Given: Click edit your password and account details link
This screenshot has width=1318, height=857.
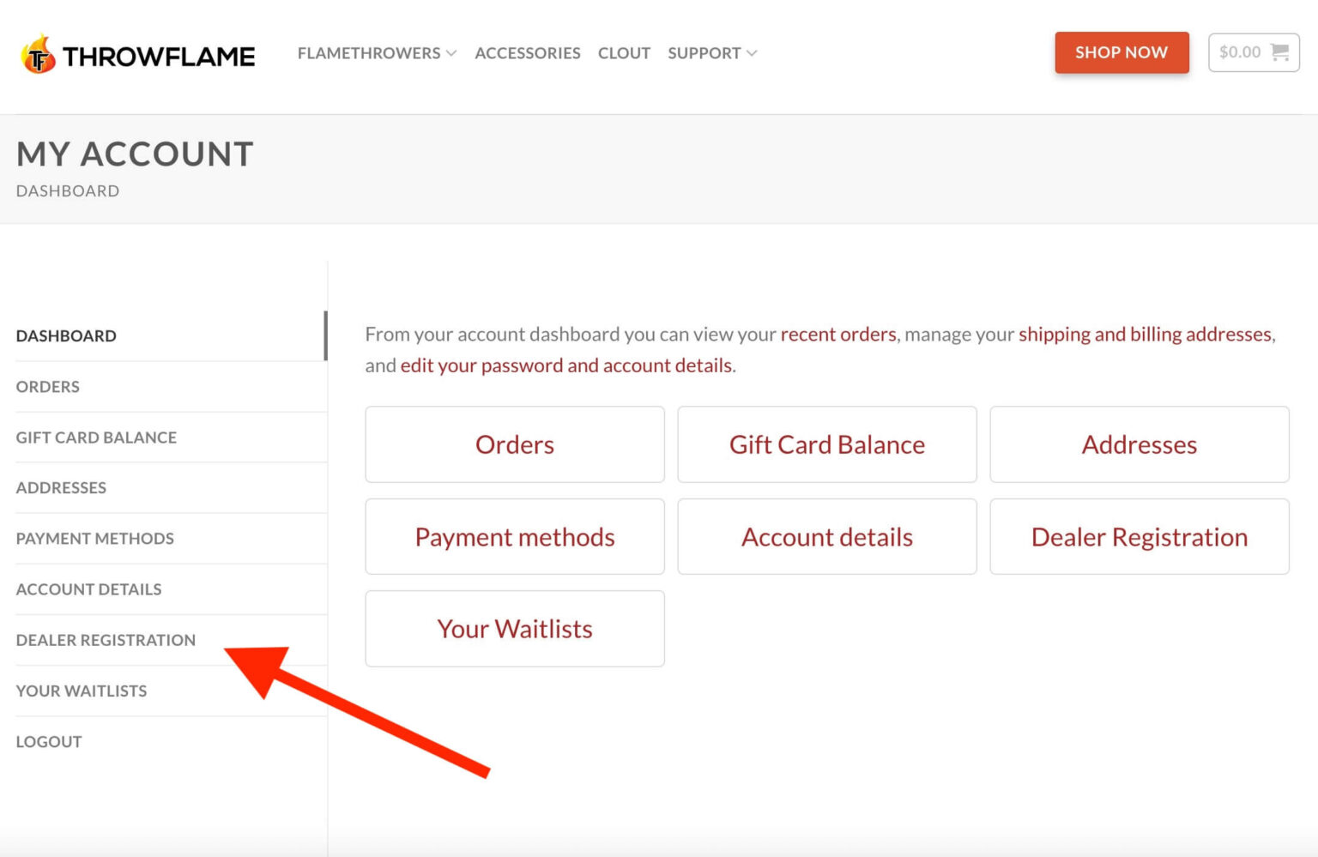Looking at the screenshot, I should (x=566, y=365).
